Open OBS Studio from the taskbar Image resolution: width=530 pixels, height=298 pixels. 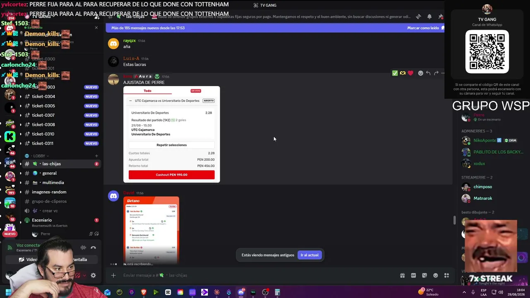[x=265, y=292]
